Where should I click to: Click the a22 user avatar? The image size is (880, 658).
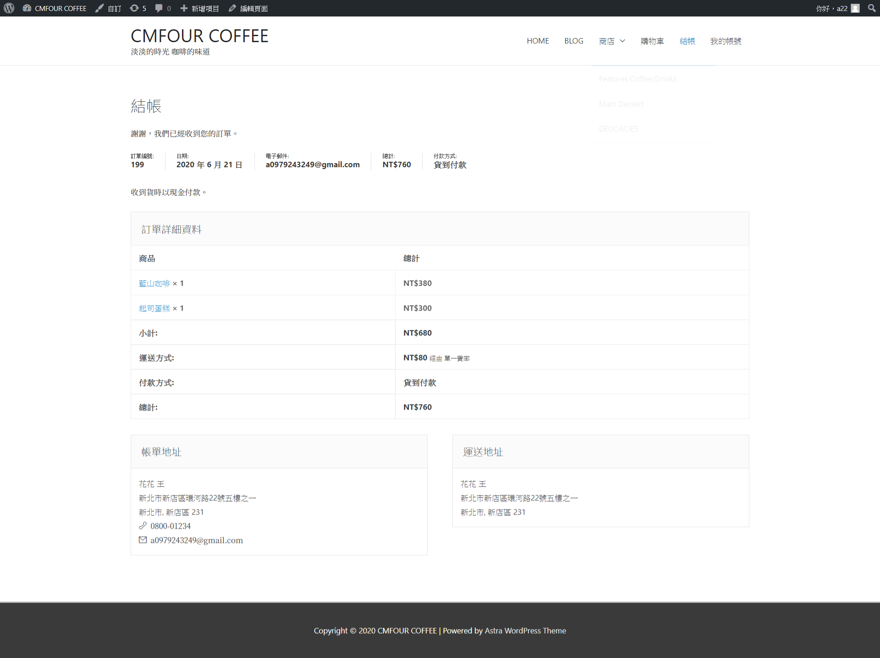click(855, 8)
